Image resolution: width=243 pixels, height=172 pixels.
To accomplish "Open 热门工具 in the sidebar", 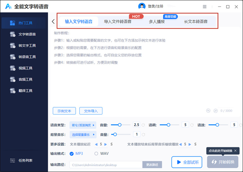I will [x=24, y=23].
